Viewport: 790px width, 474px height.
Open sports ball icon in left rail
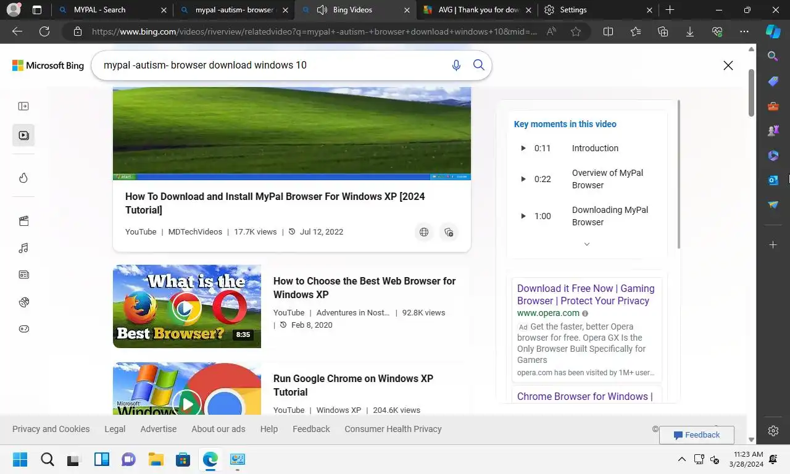point(23,302)
